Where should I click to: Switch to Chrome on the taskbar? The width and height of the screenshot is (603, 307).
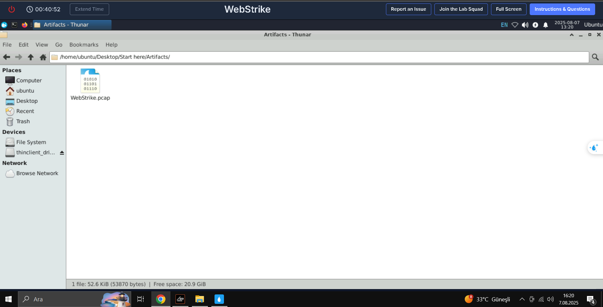click(161, 299)
